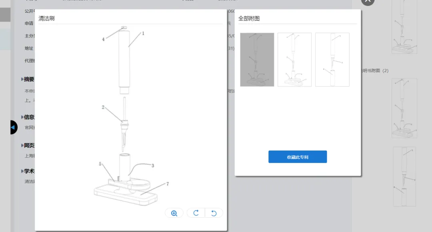Close the figure viewer with the X
Screen dimensions: 432x232
(x=368, y=1)
